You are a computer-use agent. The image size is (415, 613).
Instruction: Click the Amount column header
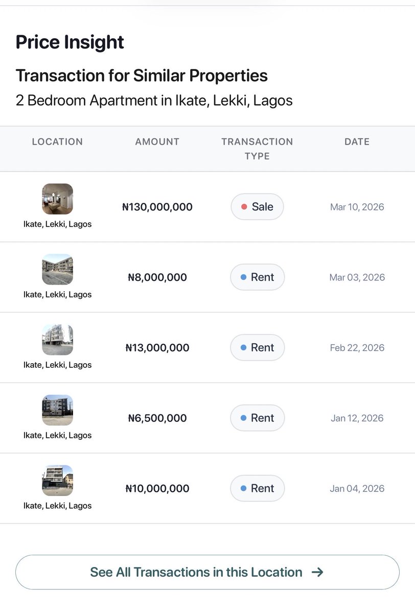(x=157, y=142)
